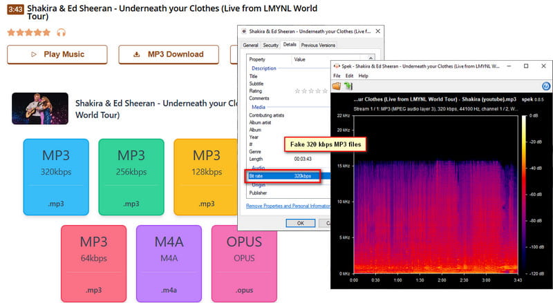Switch to the General tab in Properties
The width and height of the screenshot is (553, 303).
pyautogui.click(x=250, y=45)
